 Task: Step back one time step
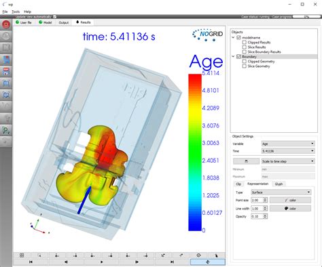click(66, 262)
